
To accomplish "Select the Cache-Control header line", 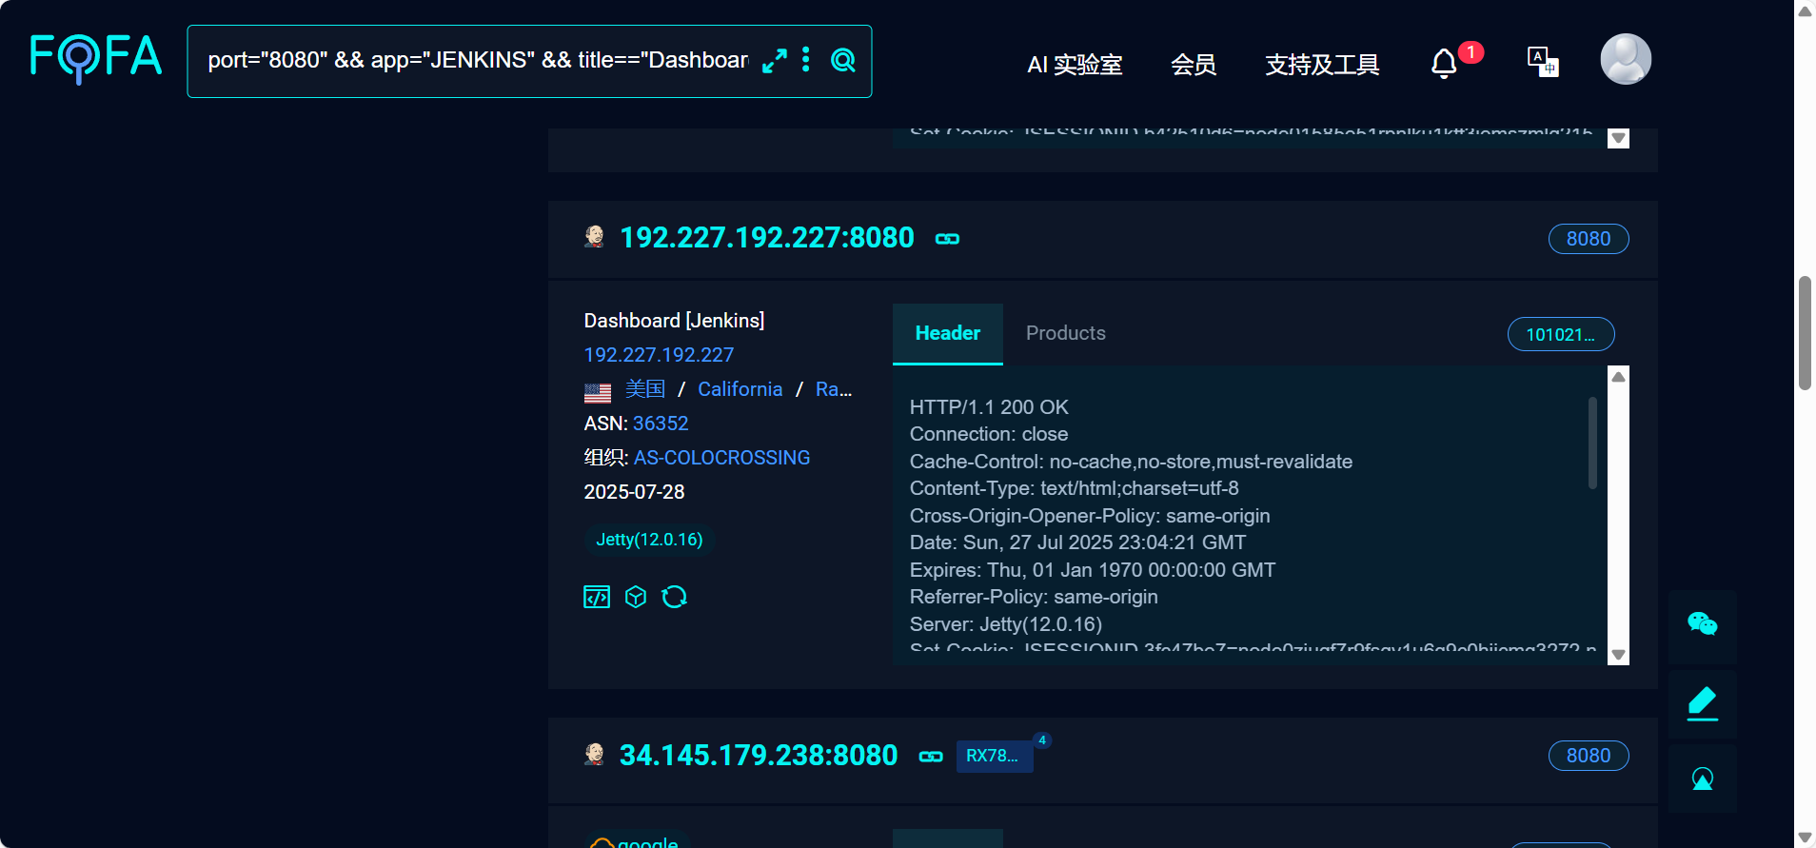I will (1131, 462).
